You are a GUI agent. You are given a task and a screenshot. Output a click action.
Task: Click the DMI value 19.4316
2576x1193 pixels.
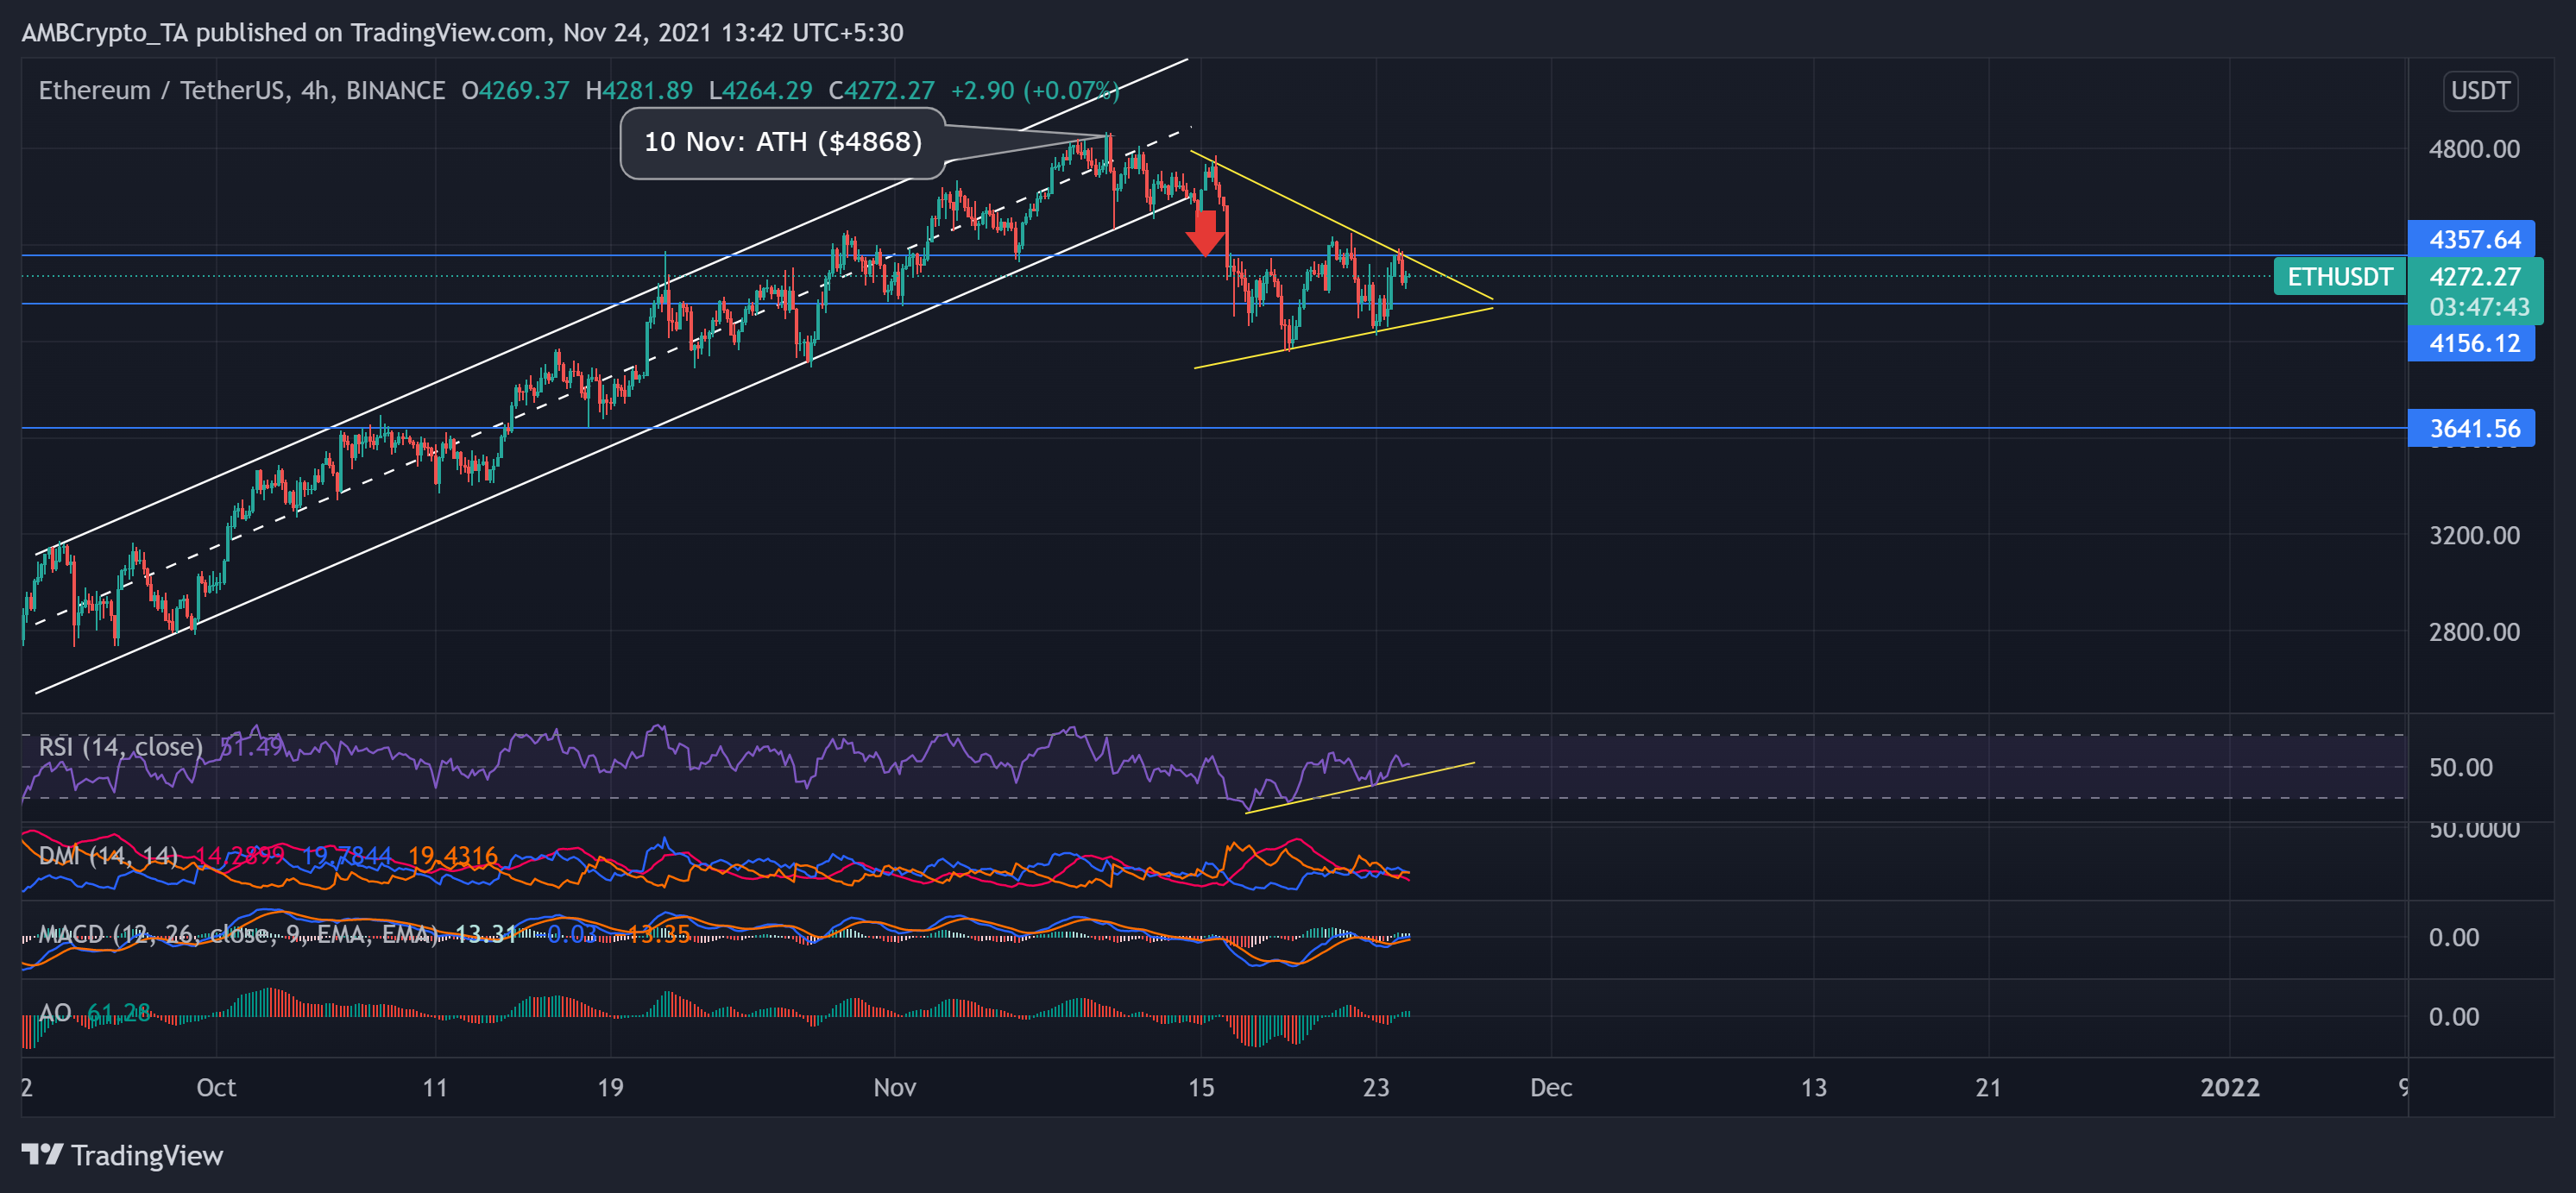453,857
